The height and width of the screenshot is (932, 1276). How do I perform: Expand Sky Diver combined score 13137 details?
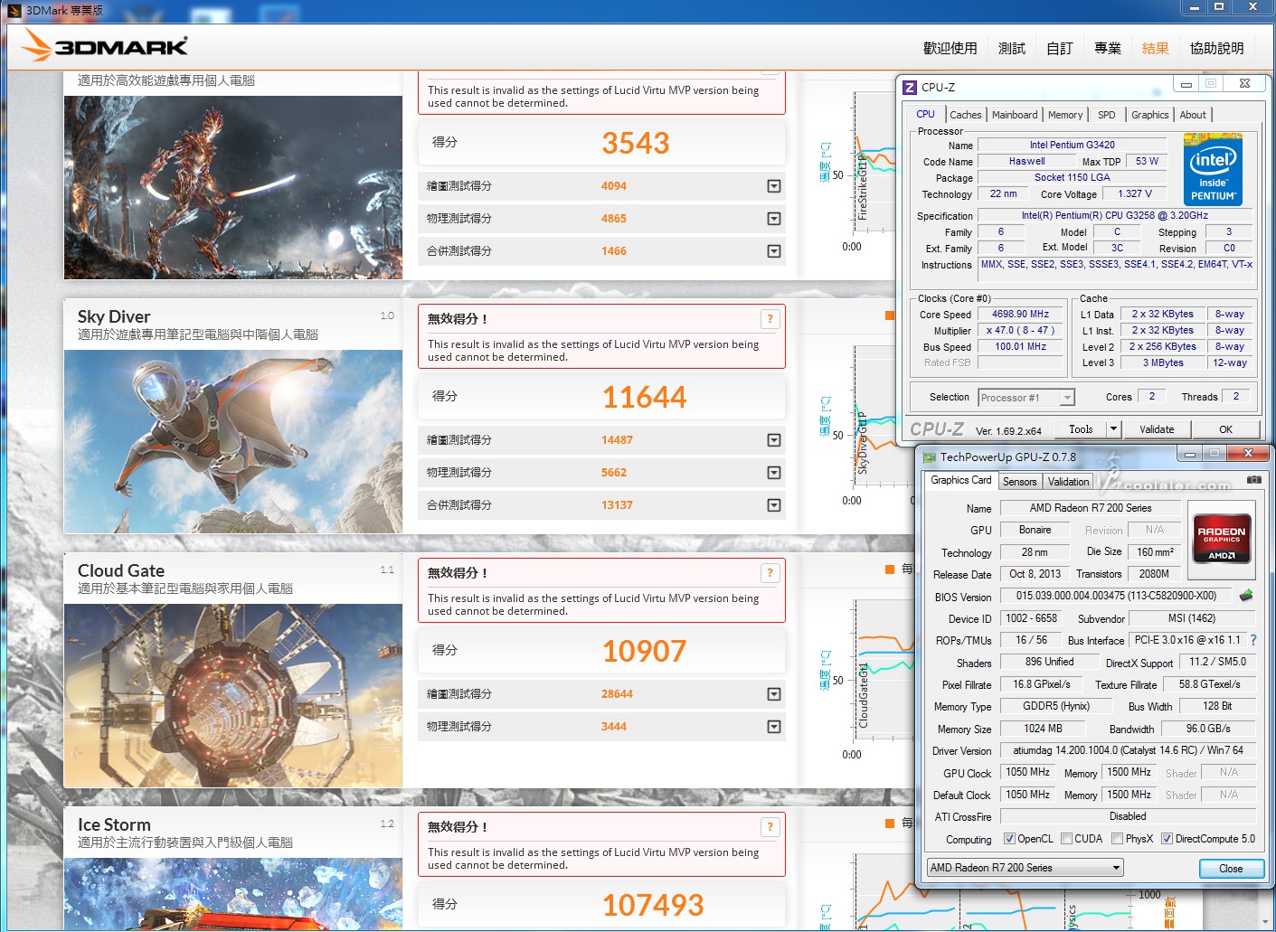[774, 505]
